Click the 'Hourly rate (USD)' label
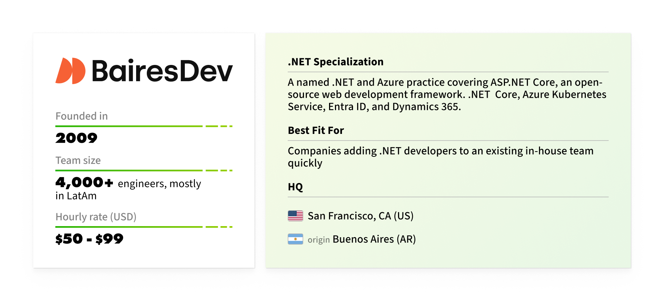The width and height of the screenshot is (664, 301). coord(96,217)
